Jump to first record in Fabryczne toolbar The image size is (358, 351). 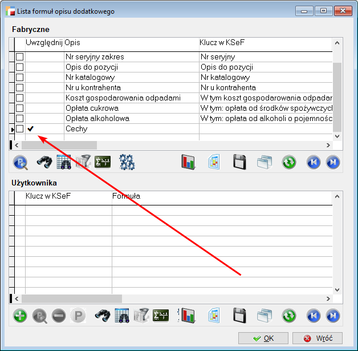click(x=313, y=162)
